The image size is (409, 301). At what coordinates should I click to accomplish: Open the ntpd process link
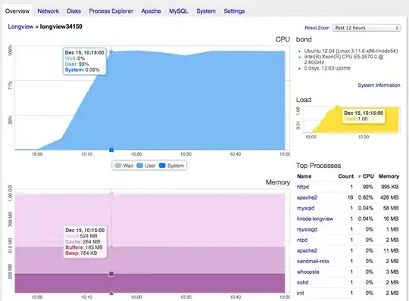point(302,240)
